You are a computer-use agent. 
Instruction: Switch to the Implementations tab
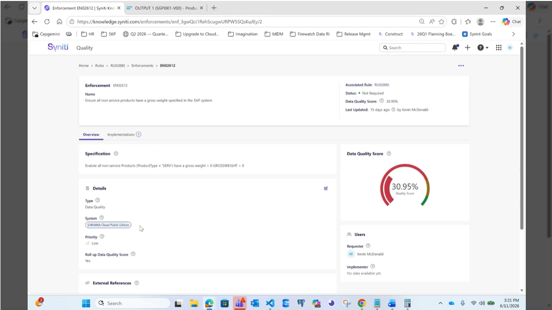pos(124,135)
